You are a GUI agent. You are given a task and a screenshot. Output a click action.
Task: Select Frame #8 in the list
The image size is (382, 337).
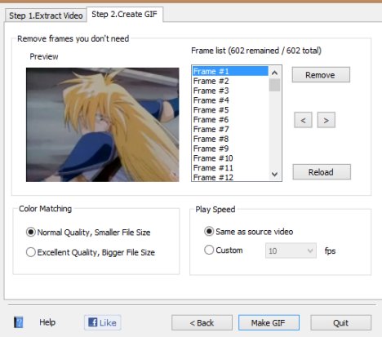[230, 139]
